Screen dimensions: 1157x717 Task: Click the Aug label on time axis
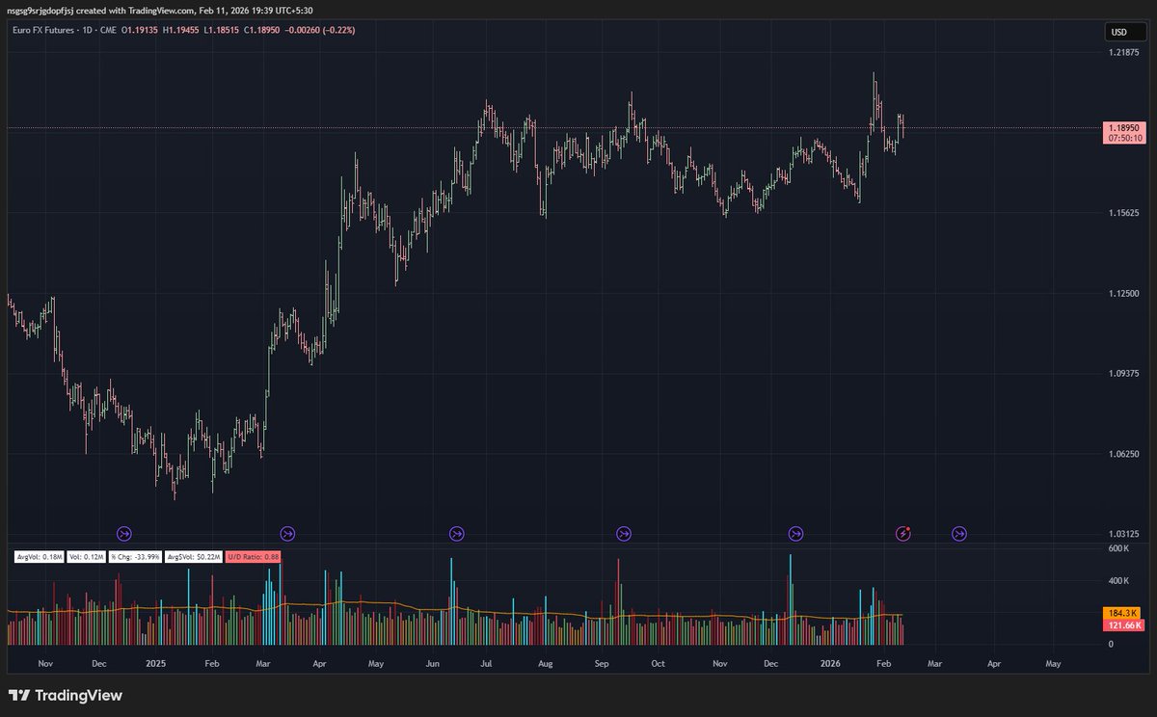click(545, 664)
